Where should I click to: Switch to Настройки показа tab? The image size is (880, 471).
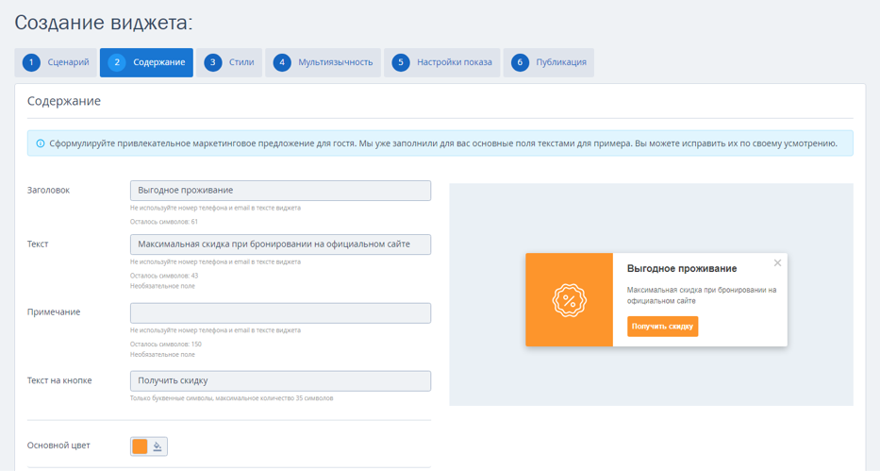441,62
